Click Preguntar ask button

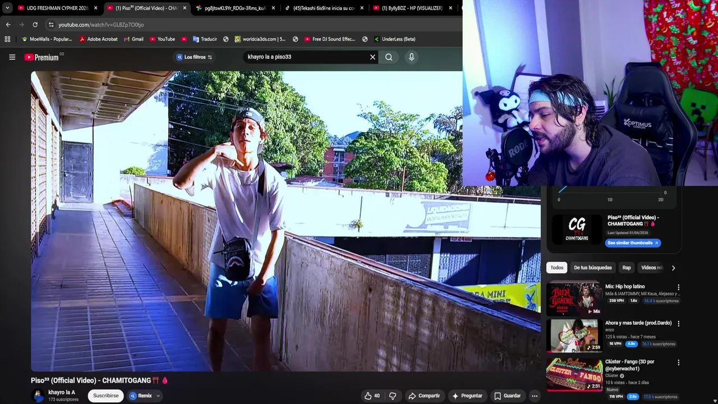pyautogui.click(x=467, y=396)
